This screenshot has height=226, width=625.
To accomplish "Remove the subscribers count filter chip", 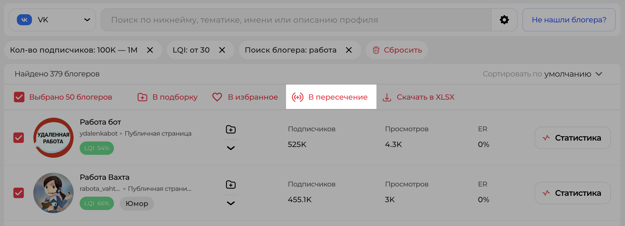I will point(150,50).
